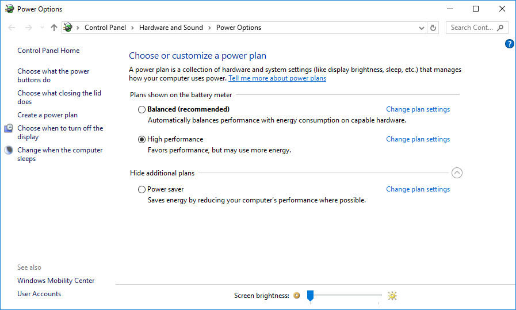
Task: Click the Power Options icon in address bar
Action: click(68, 28)
